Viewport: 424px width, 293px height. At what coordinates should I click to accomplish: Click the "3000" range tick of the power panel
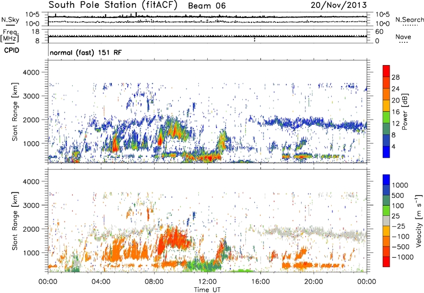point(31,96)
